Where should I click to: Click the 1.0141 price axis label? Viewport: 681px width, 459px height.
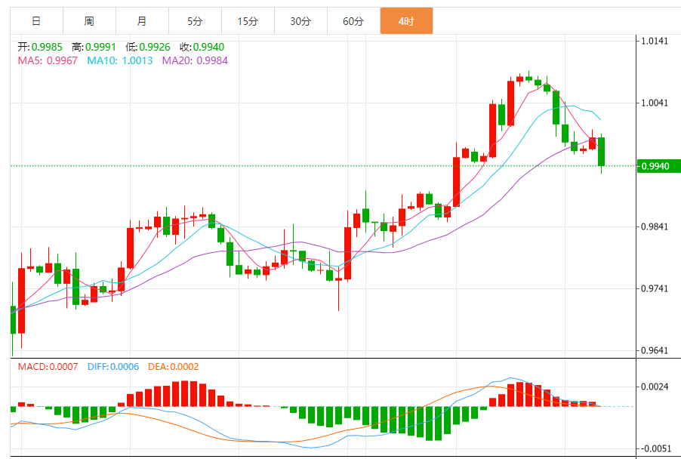click(655, 41)
